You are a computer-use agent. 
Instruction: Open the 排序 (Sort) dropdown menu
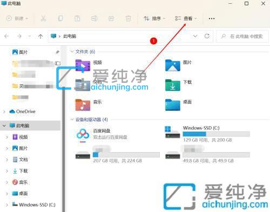point(154,18)
